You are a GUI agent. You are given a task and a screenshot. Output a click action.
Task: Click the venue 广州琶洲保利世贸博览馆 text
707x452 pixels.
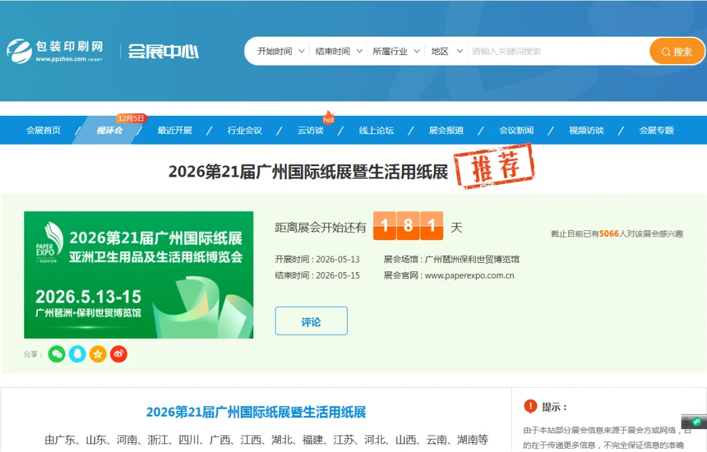pyautogui.click(x=472, y=259)
